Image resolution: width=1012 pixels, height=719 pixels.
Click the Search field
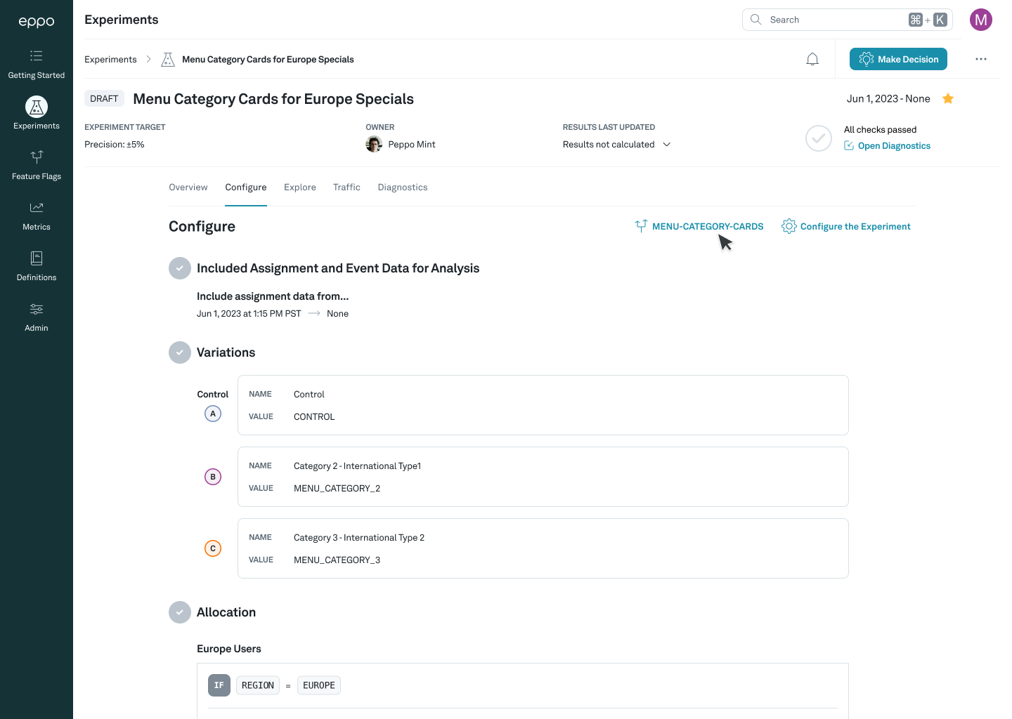coord(836,20)
